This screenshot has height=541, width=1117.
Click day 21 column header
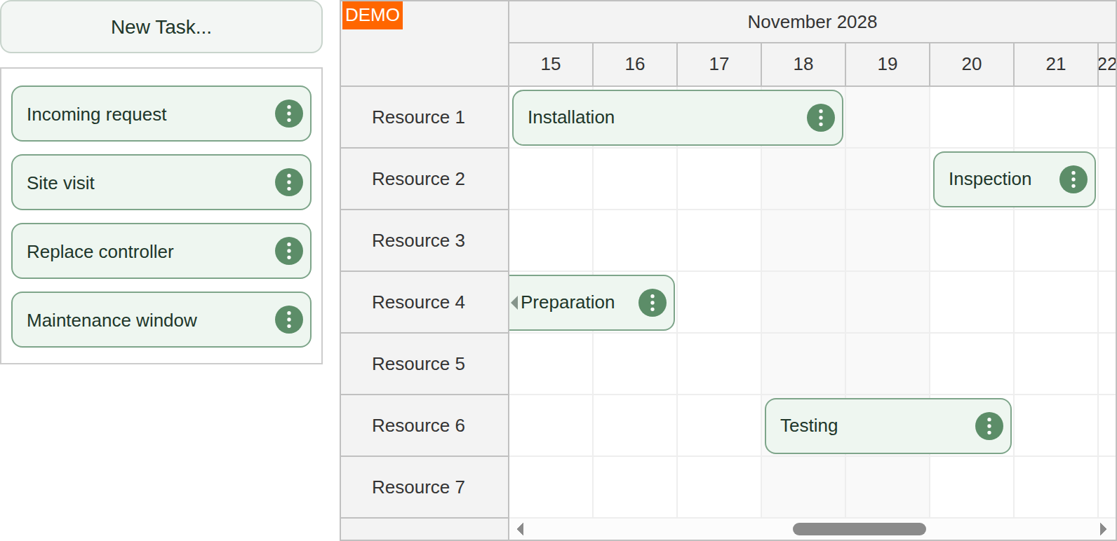pyautogui.click(x=1056, y=64)
